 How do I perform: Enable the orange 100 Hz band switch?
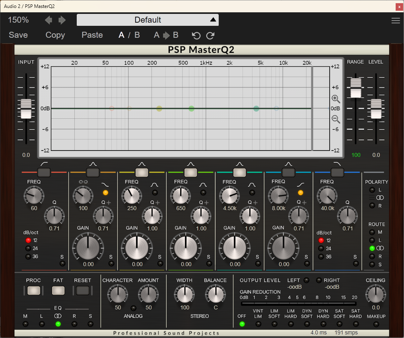(x=93, y=172)
